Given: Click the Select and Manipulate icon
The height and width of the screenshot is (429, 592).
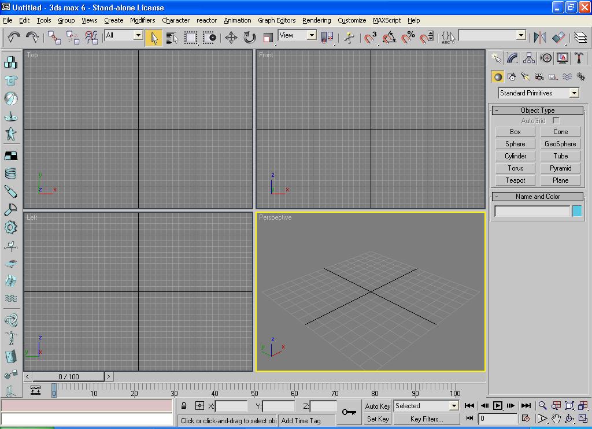Looking at the screenshot, I should [349, 38].
